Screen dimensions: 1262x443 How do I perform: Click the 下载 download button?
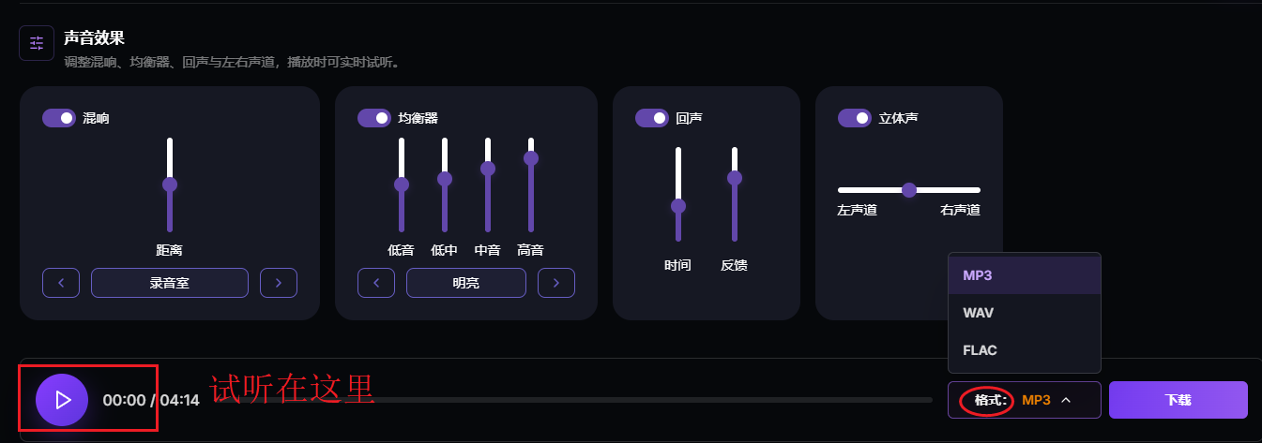[1178, 400]
